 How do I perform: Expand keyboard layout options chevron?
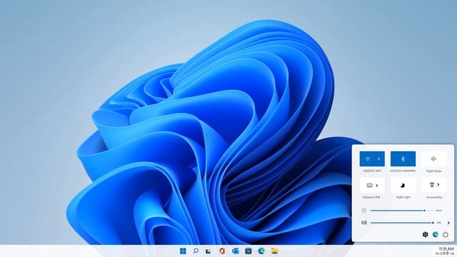pos(377,186)
